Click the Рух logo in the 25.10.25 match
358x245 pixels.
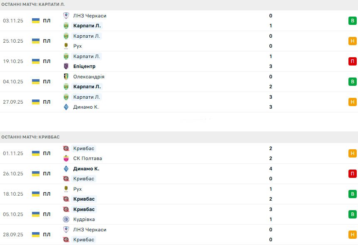pyautogui.click(x=66, y=46)
